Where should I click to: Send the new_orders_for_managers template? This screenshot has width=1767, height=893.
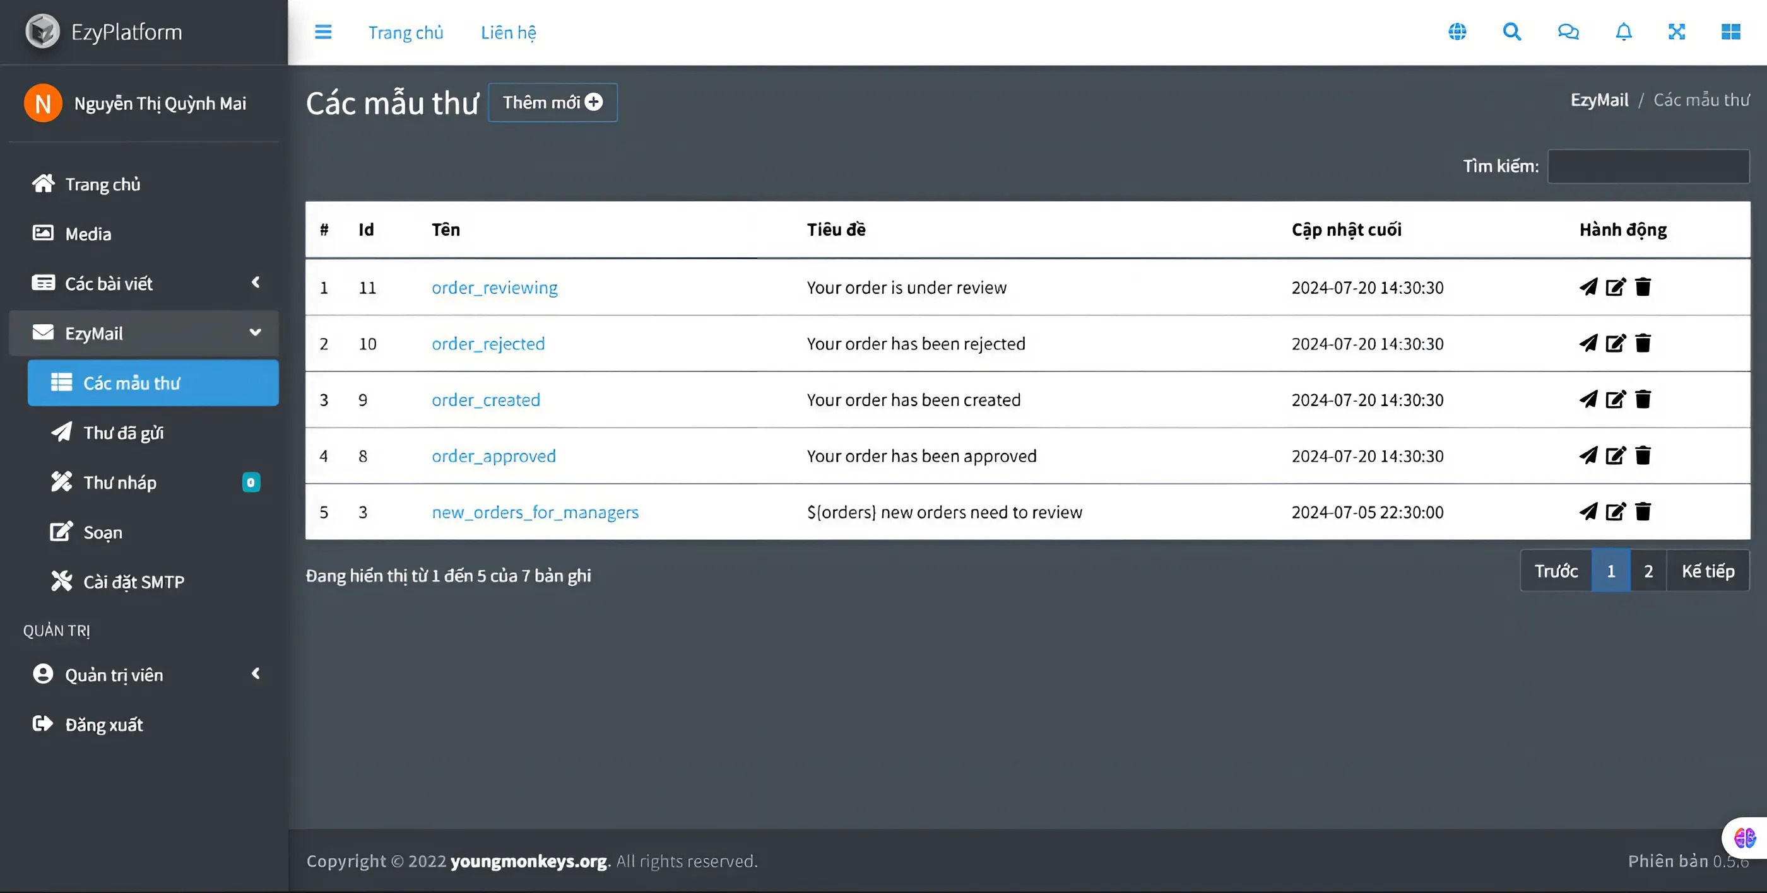[x=1588, y=511]
